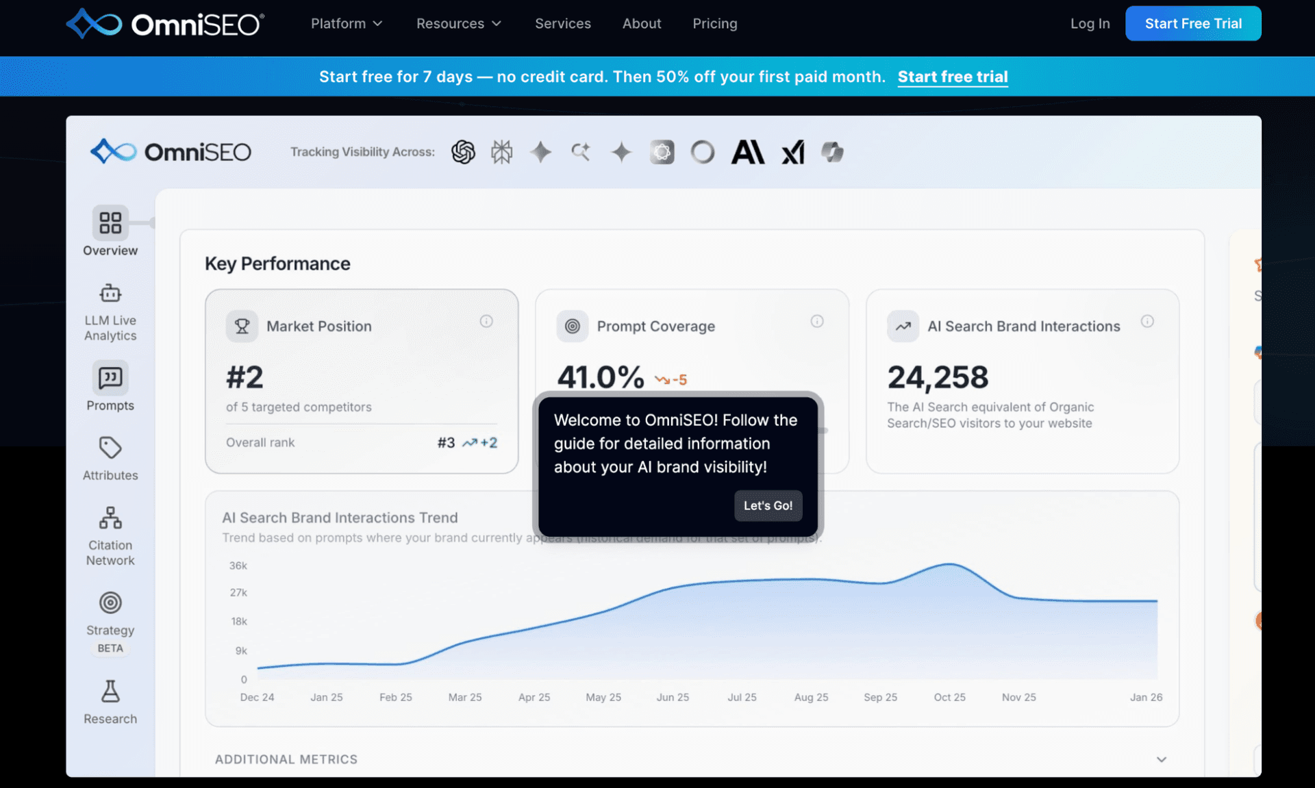1315x788 pixels.
Task: Expand the Additional Metrics section chevron
Action: click(1162, 759)
